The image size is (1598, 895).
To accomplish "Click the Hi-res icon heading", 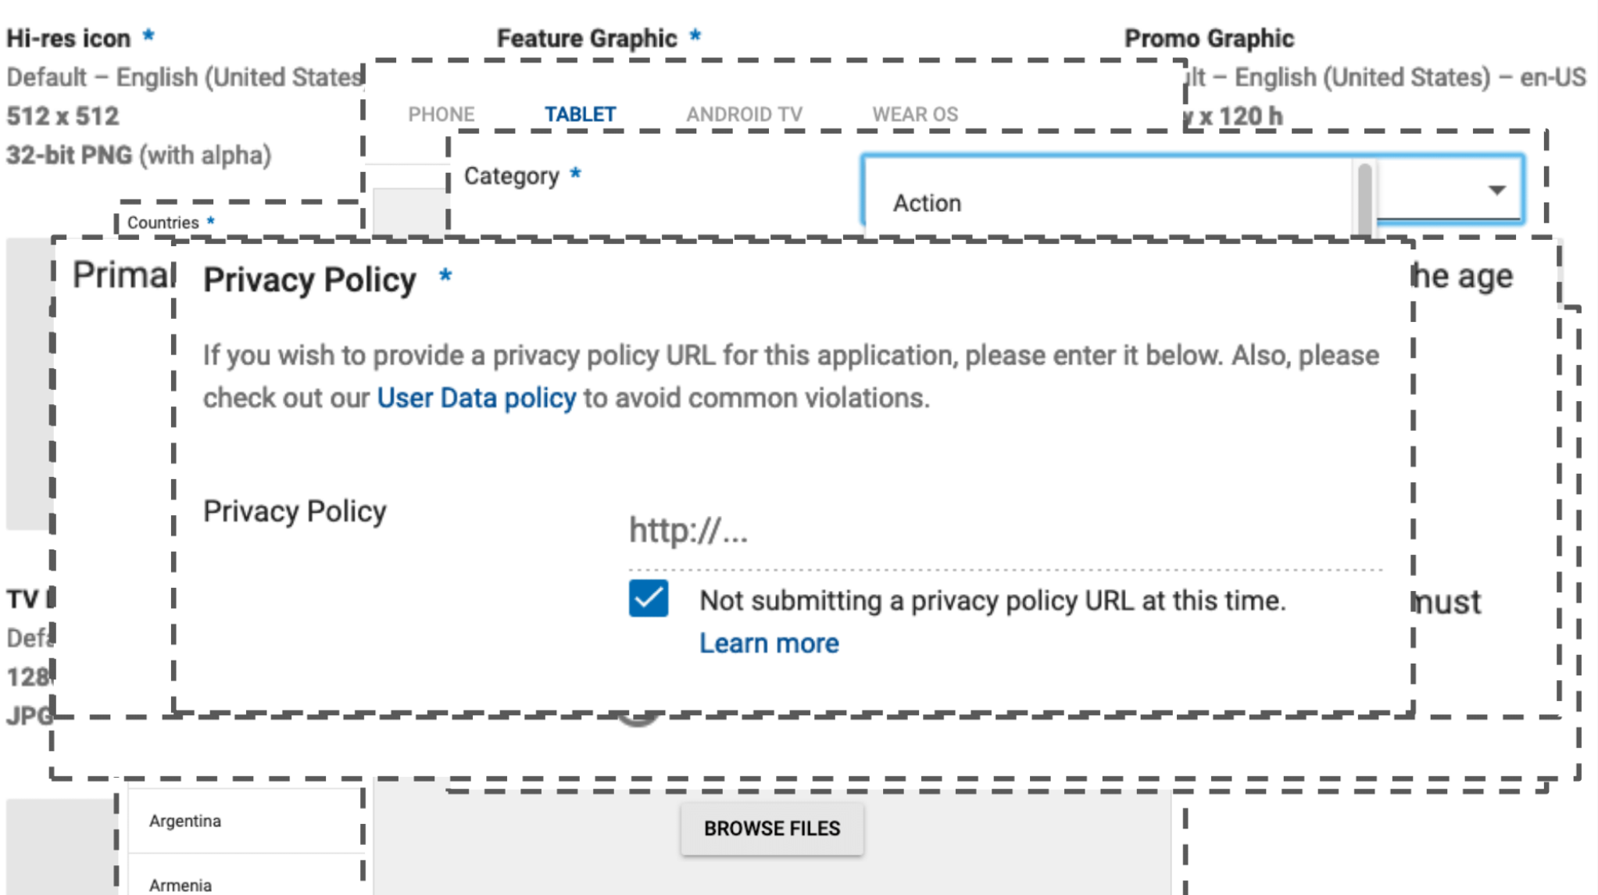I will [69, 38].
